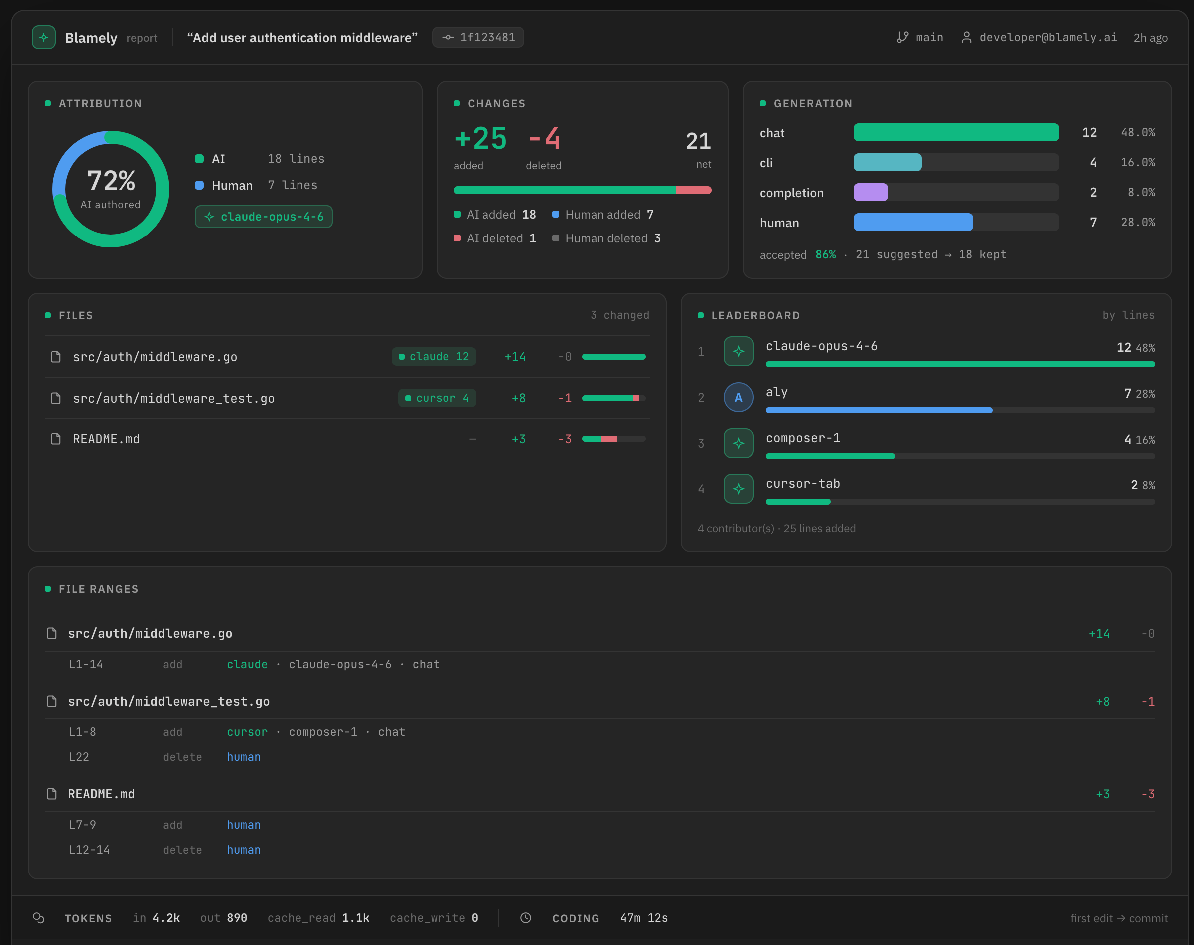The width and height of the screenshot is (1194, 945).
Task: Click the AI added 18 legend entry
Action: click(495, 214)
